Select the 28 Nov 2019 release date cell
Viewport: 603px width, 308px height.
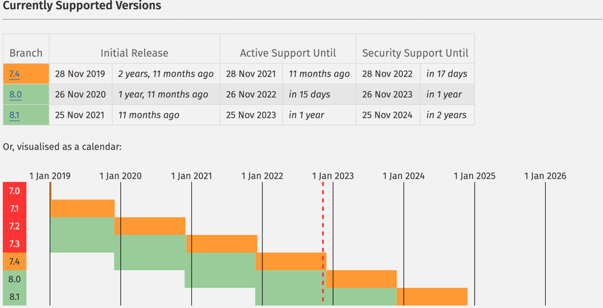click(x=81, y=74)
